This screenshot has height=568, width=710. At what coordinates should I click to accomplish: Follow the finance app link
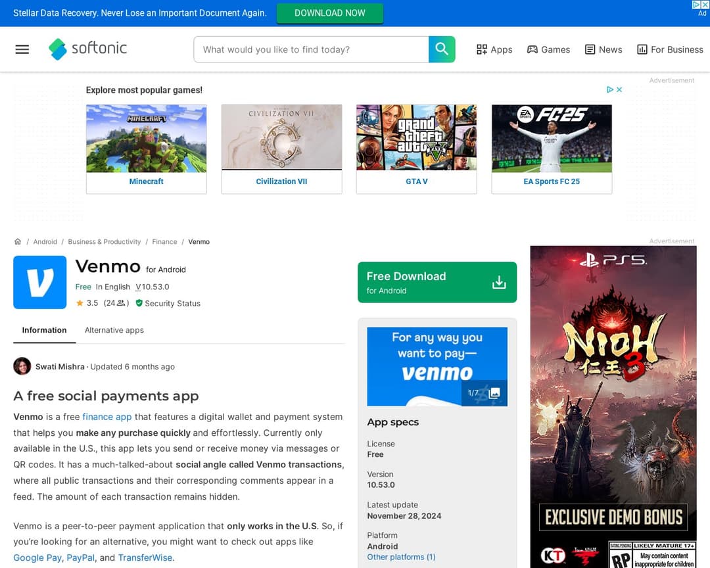tap(107, 417)
